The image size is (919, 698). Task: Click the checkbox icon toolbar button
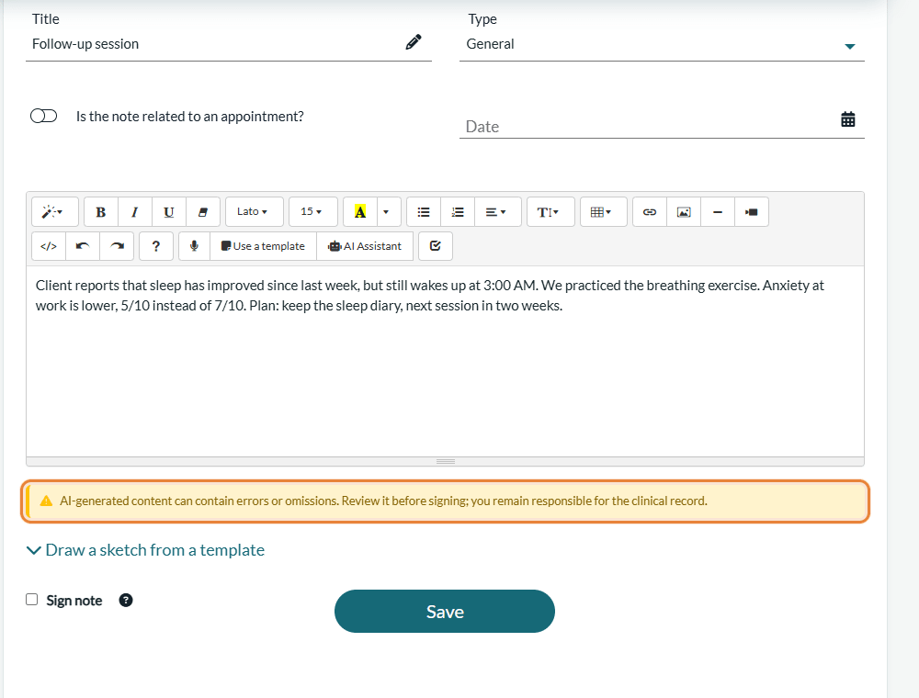(436, 246)
